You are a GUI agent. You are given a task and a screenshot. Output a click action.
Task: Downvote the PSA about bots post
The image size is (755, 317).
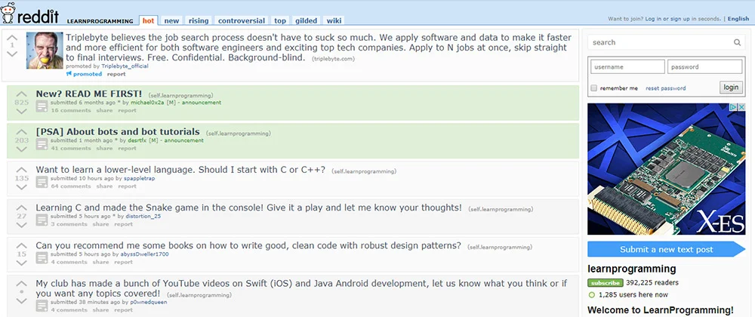pyautogui.click(x=22, y=149)
